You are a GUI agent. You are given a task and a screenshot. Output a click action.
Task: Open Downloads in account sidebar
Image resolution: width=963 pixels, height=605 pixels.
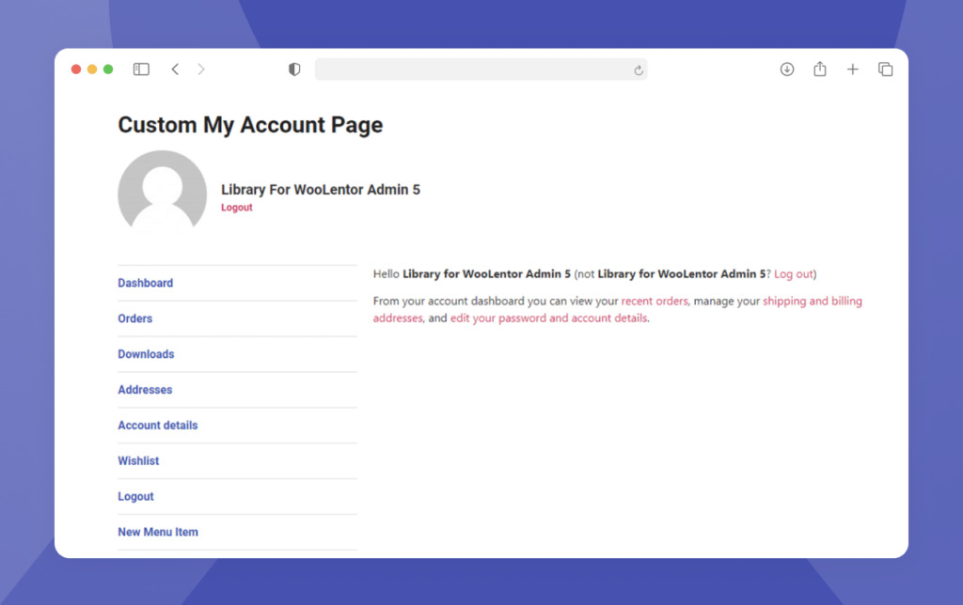(146, 354)
